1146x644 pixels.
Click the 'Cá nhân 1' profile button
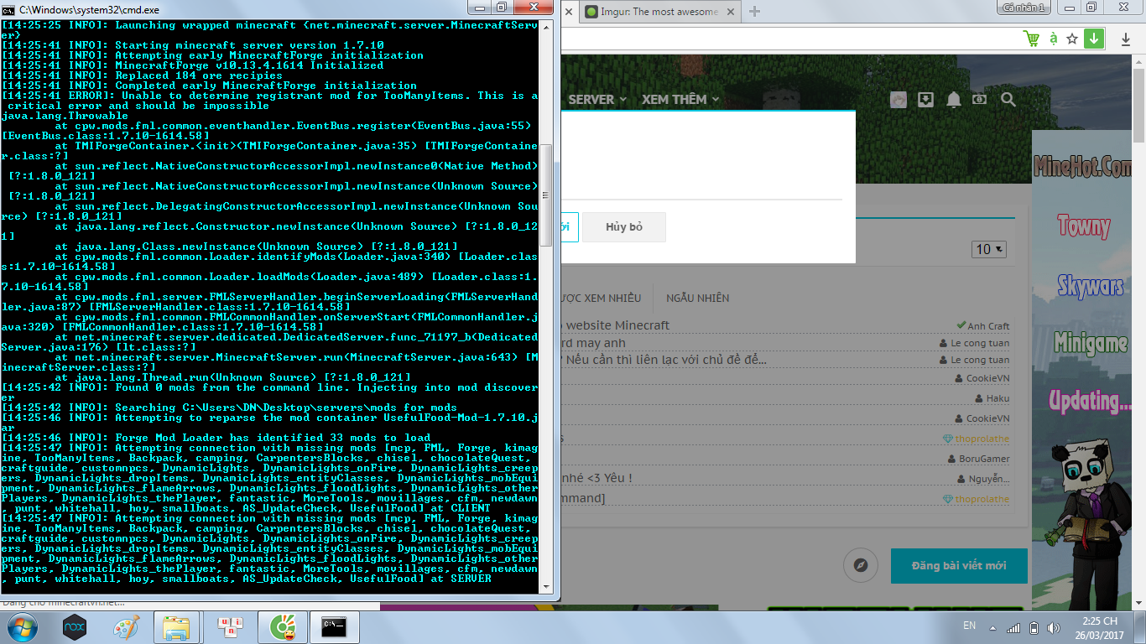pyautogui.click(x=1022, y=8)
